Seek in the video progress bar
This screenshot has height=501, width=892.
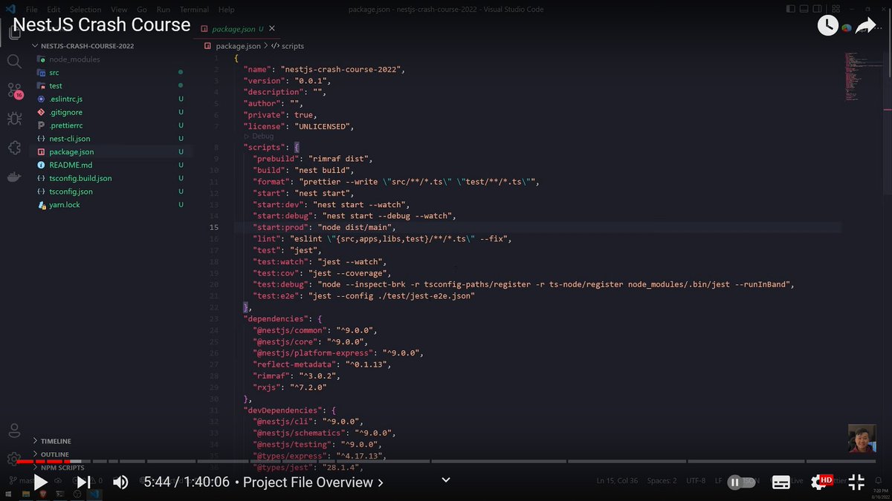coord(446,462)
